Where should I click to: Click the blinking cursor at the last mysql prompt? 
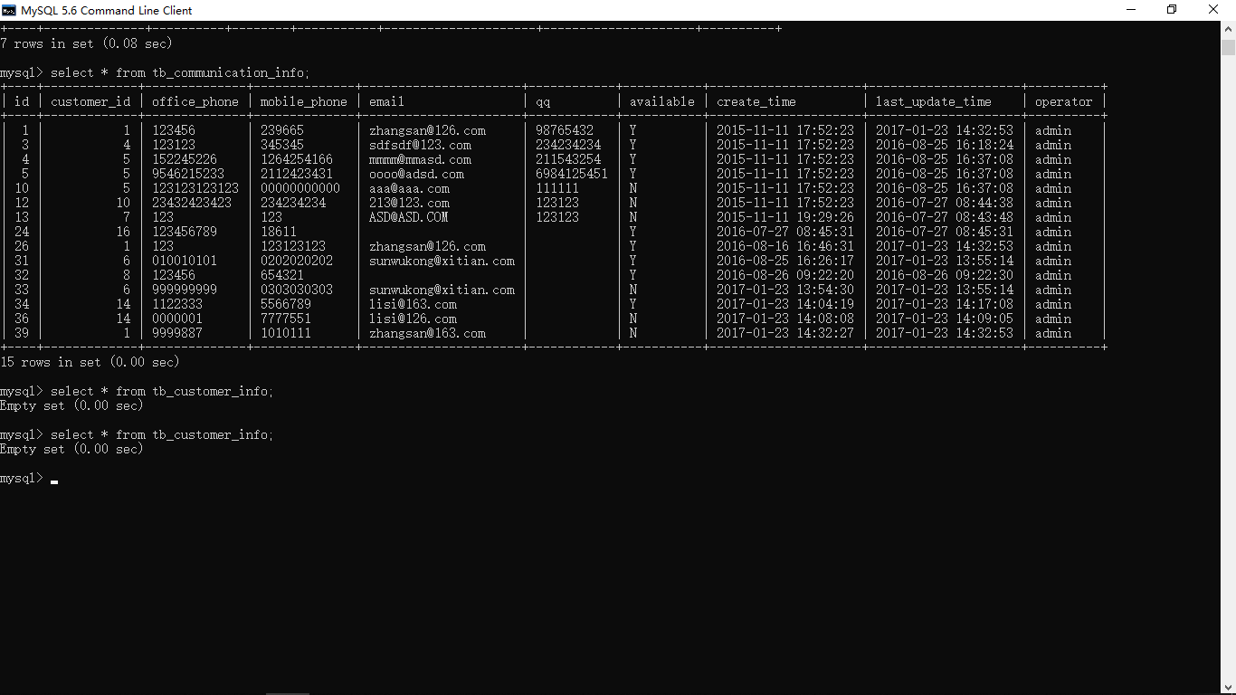54,481
